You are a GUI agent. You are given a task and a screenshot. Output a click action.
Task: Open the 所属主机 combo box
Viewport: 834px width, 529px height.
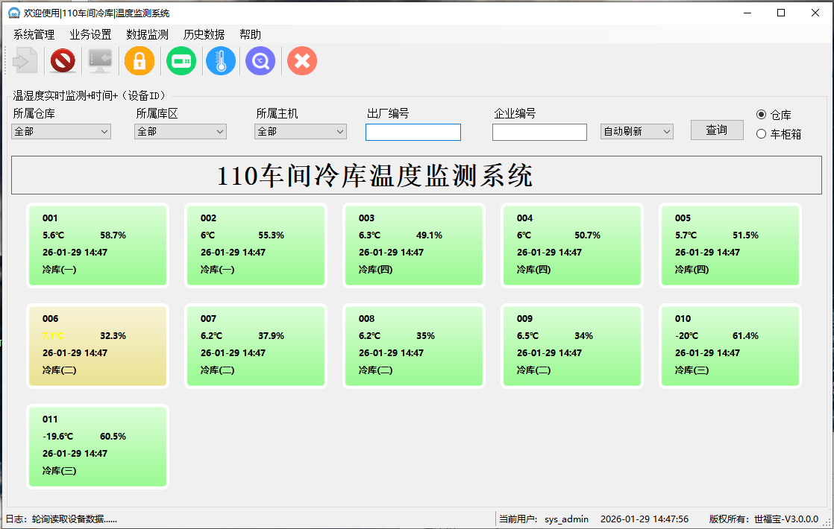301,132
